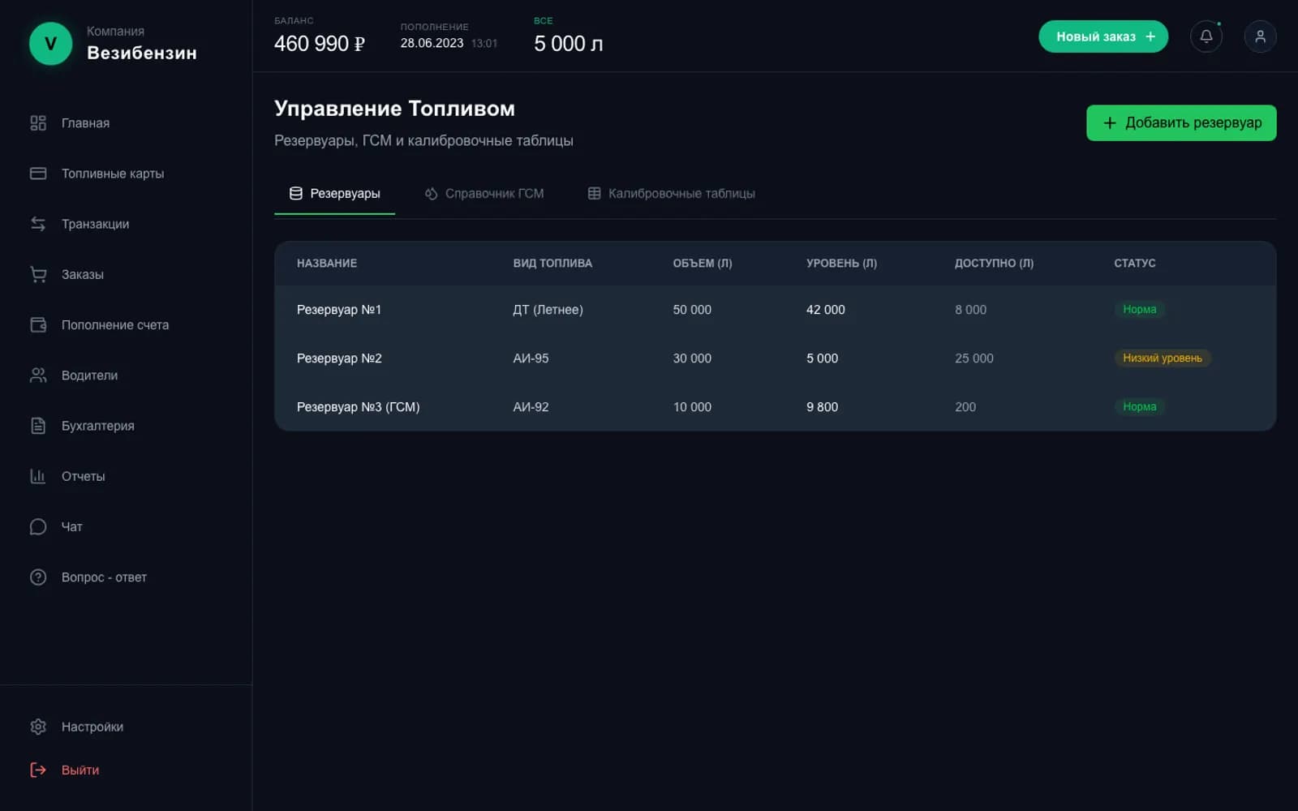Open Топливные карты card icon
1298x811 pixels.
pyautogui.click(x=38, y=174)
